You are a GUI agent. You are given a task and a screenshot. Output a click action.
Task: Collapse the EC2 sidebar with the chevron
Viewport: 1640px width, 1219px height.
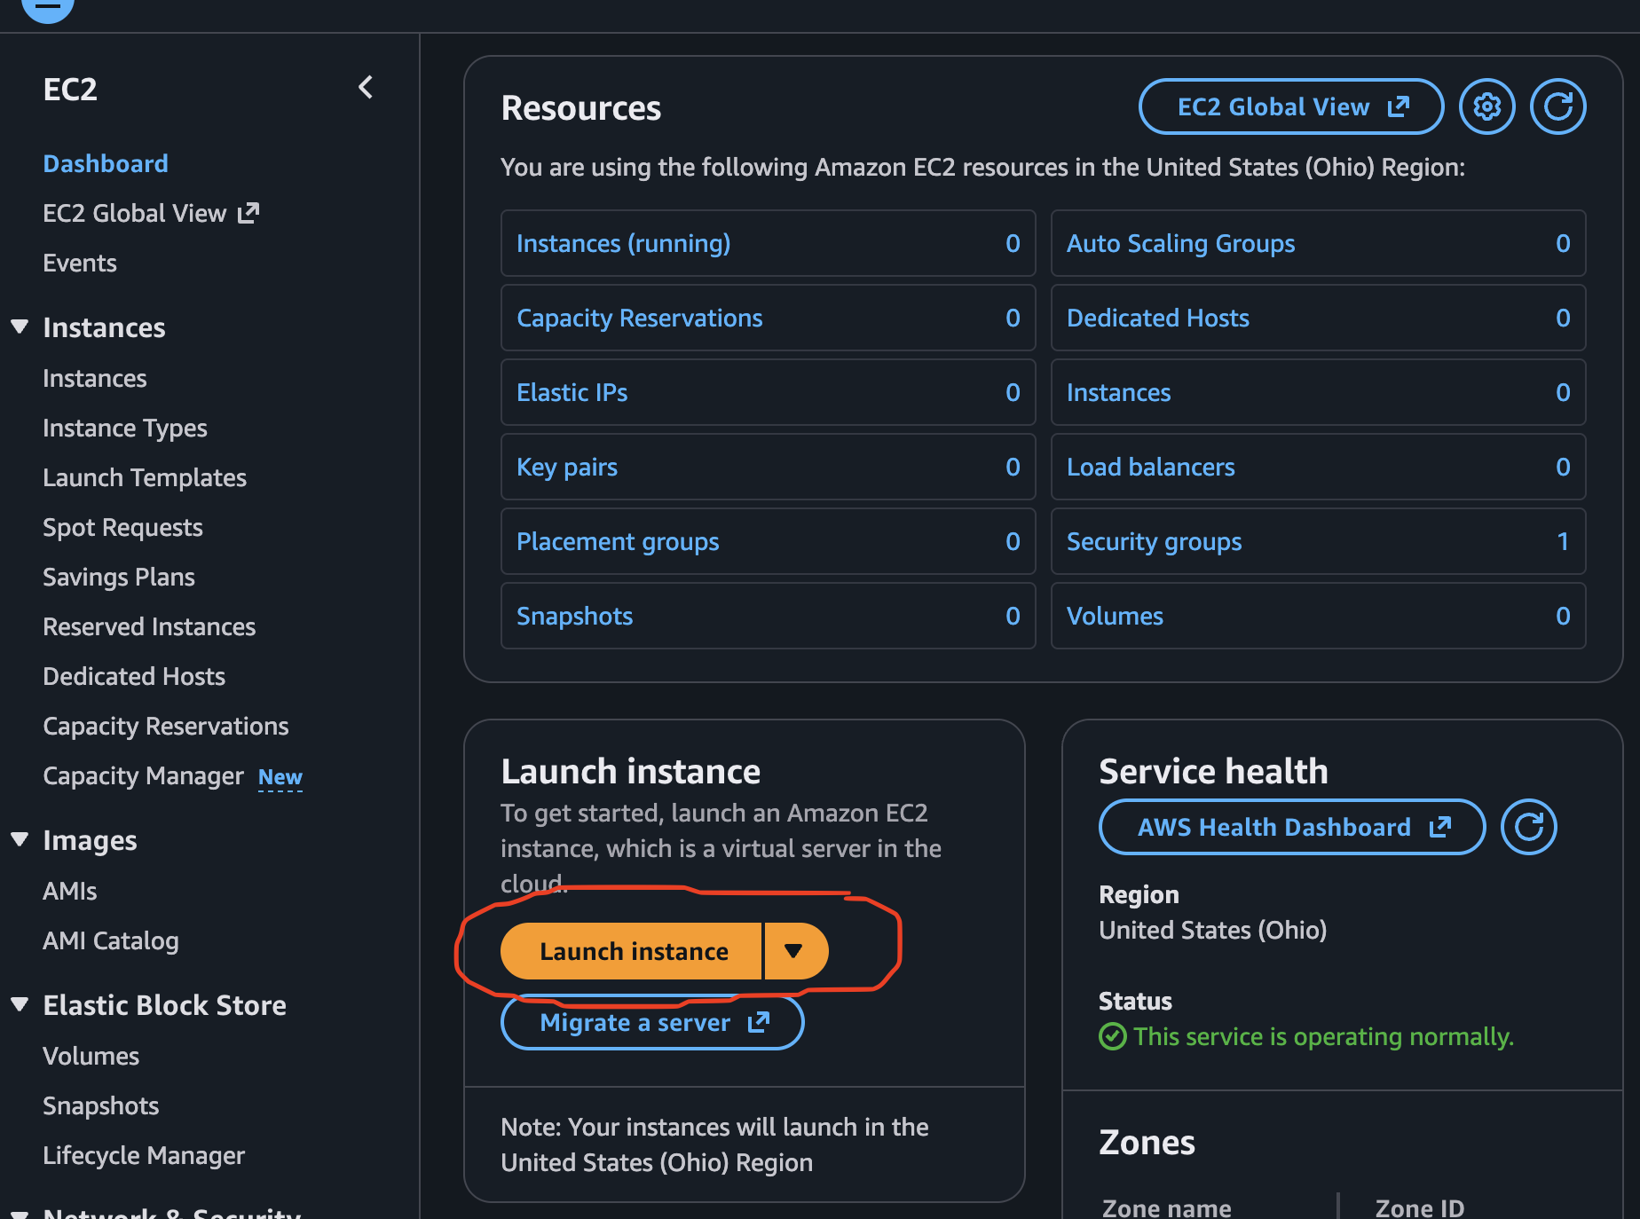[366, 87]
